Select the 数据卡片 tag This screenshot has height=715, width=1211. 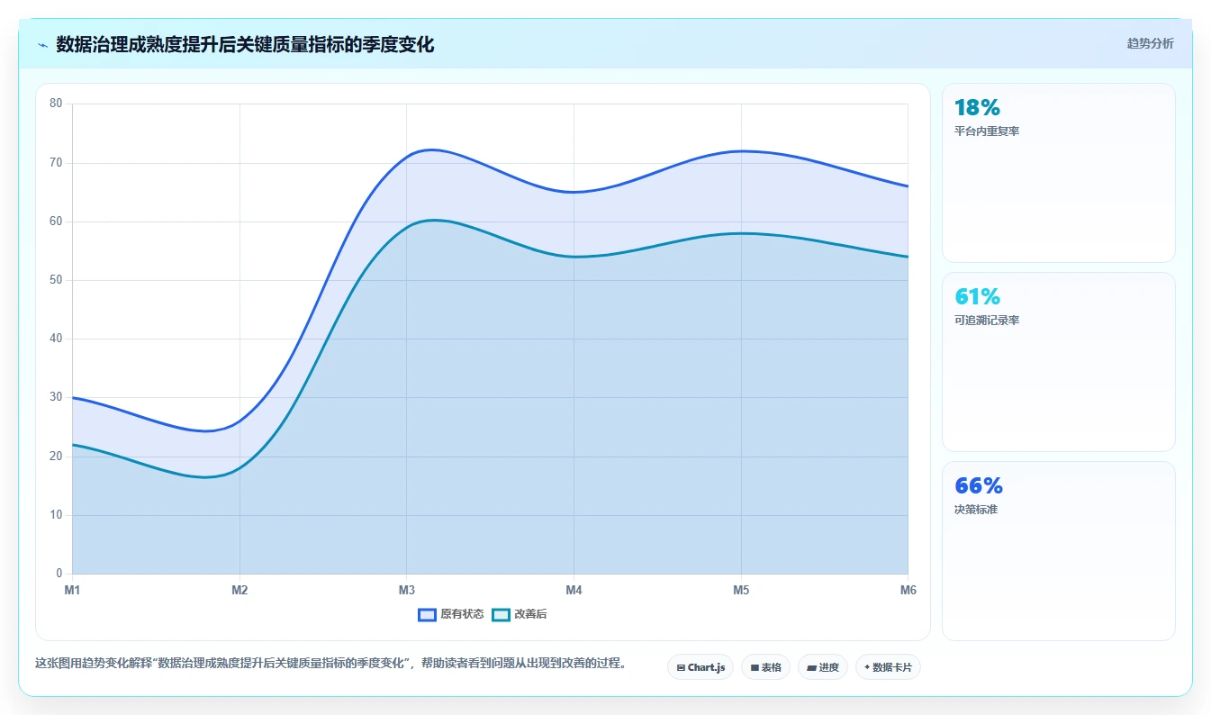pos(888,667)
